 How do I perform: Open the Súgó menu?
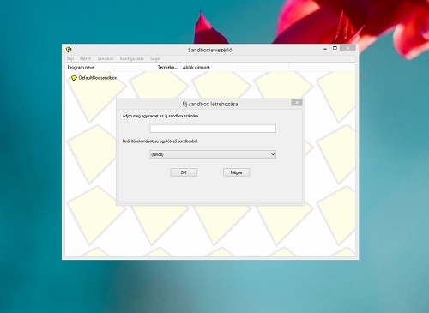[155, 58]
